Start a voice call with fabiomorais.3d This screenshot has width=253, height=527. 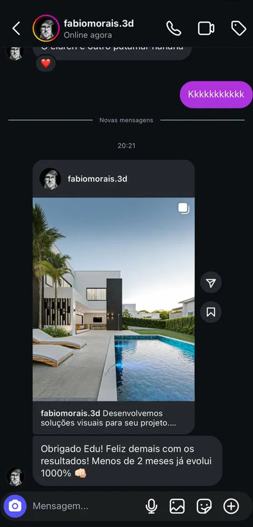click(x=173, y=29)
